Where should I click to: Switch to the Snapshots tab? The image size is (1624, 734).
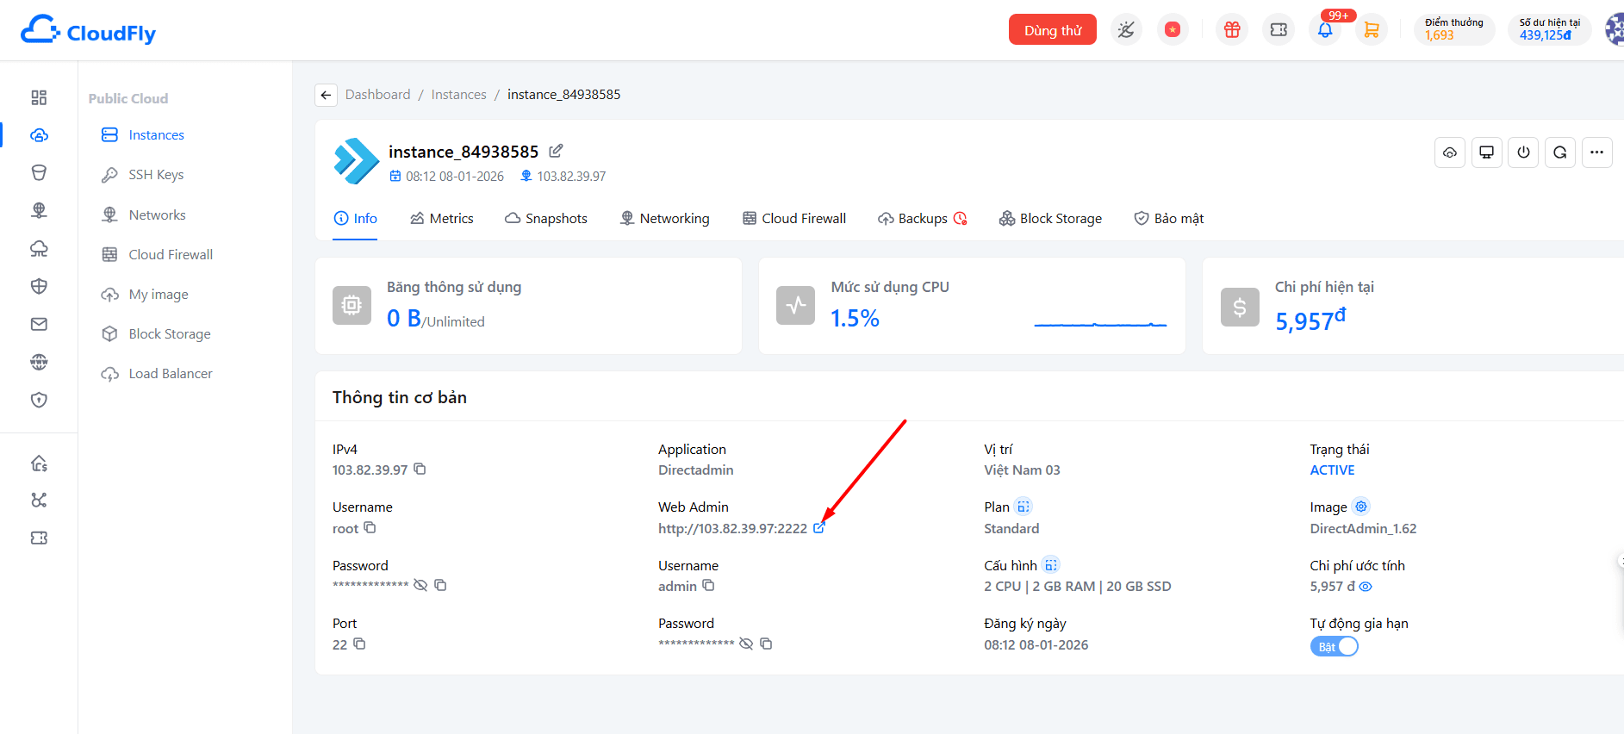tap(546, 219)
